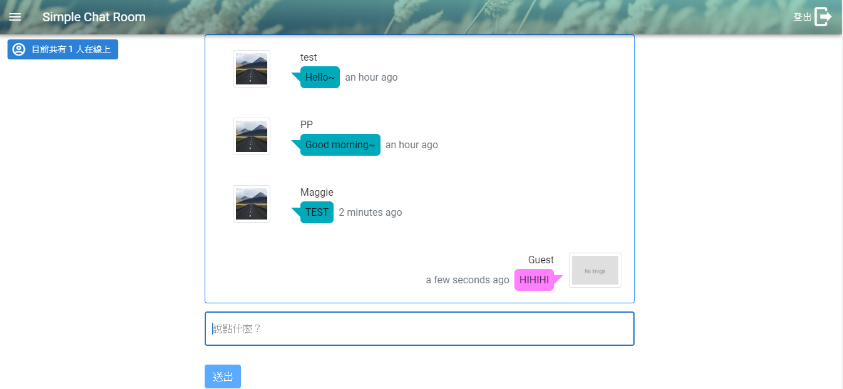The width and height of the screenshot is (843, 389).
Task: Click Guest's No Image avatar
Action: pos(595,270)
